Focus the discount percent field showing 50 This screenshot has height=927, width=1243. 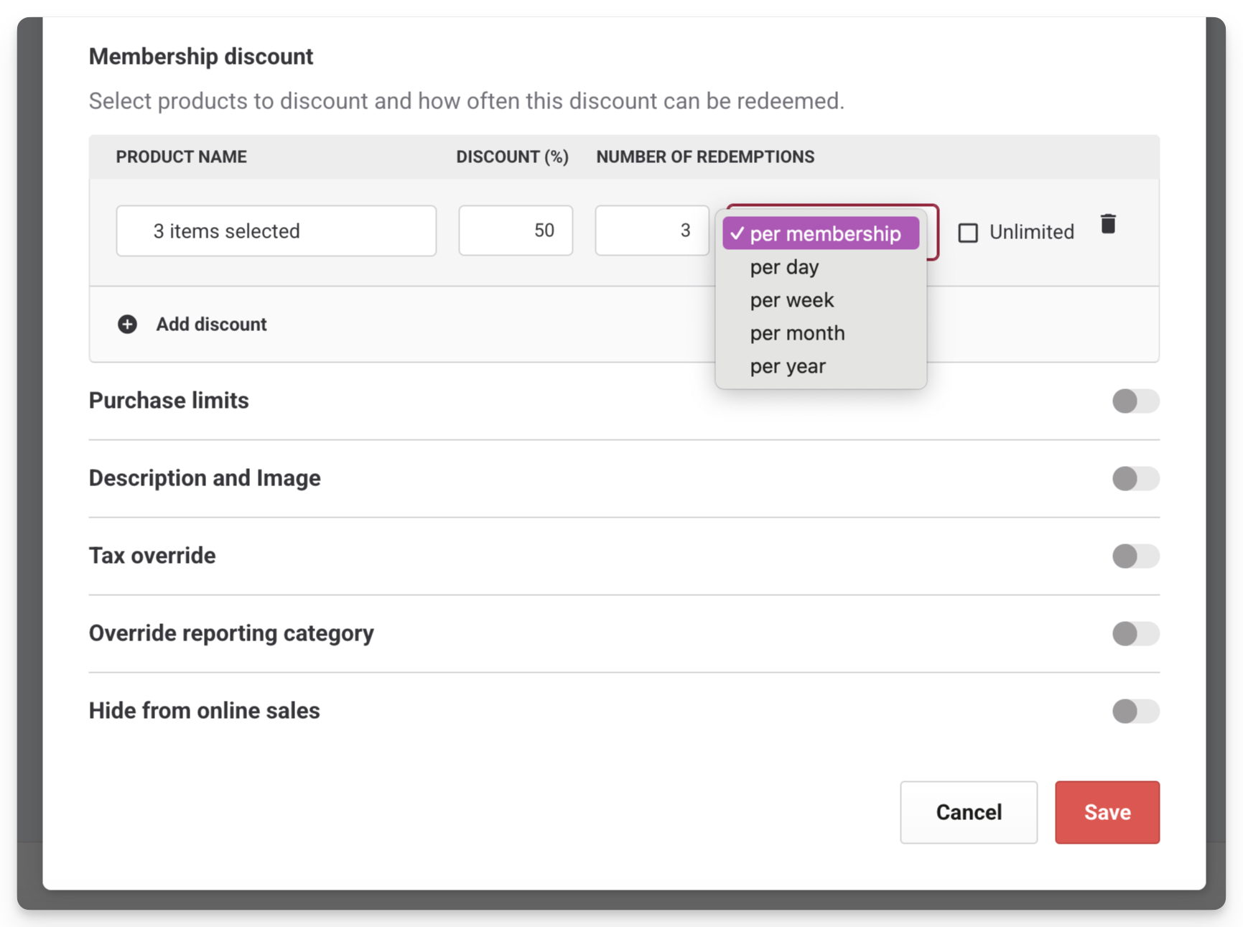[515, 230]
